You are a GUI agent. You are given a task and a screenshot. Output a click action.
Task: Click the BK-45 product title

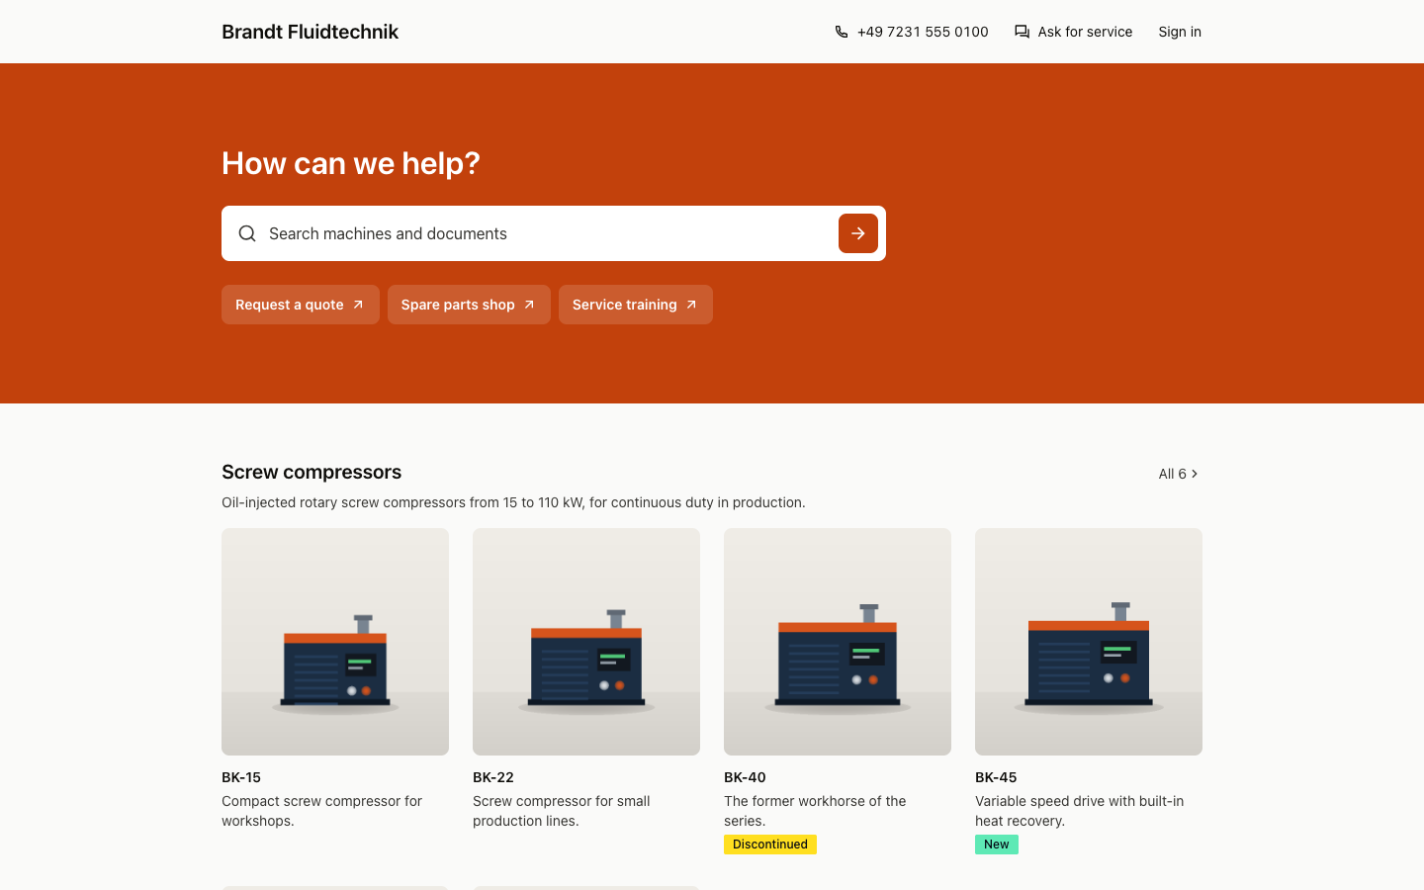click(x=996, y=777)
